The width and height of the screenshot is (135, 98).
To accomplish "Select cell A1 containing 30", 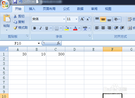I will click(x=18, y=54).
